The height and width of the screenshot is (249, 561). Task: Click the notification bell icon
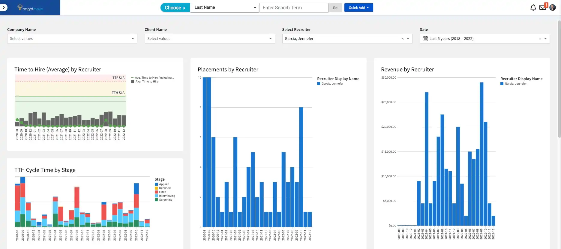click(533, 7)
